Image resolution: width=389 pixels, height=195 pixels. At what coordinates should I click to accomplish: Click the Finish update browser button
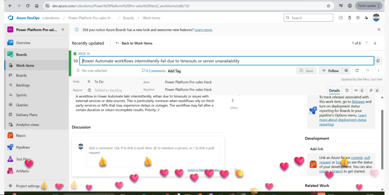pos(368,6)
